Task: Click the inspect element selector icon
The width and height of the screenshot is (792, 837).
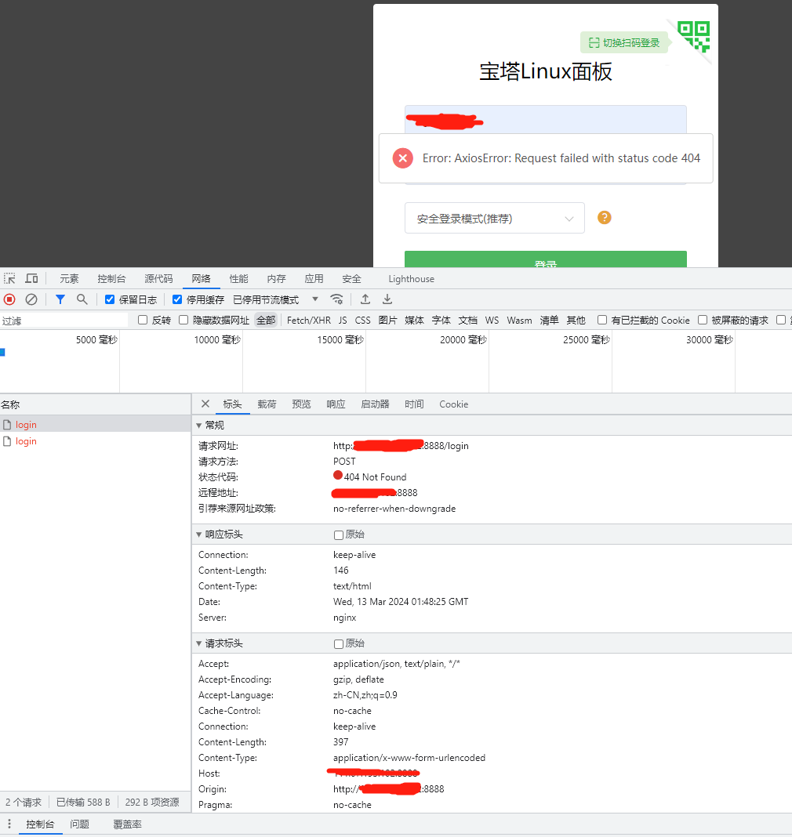Action: pos(9,279)
